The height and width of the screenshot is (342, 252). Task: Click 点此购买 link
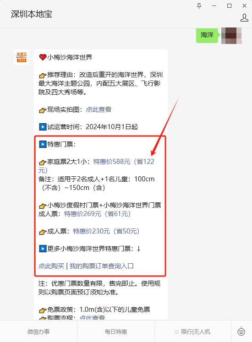pyautogui.click(x=51, y=266)
